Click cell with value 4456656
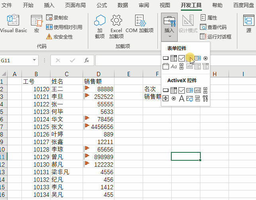The image size is (256, 200). click(x=99, y=127)
